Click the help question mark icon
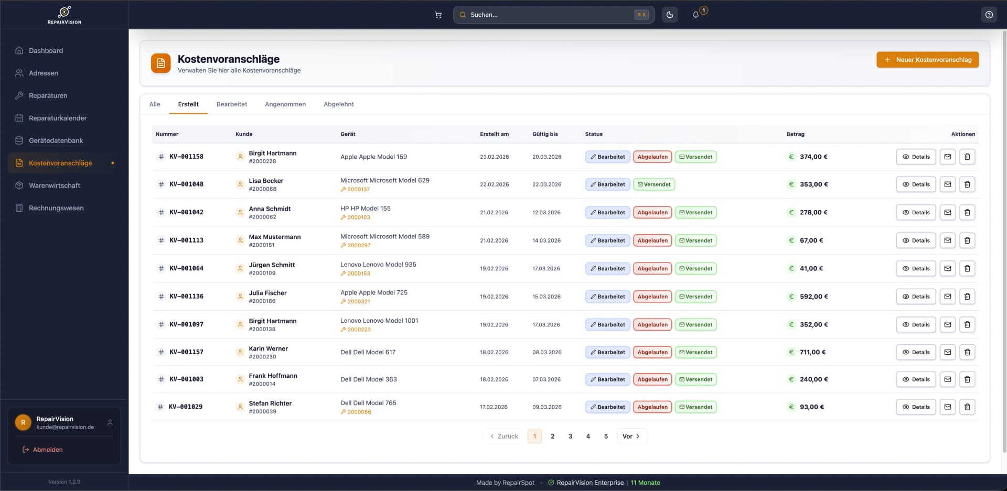Image resolution: width=1007 pixels, height=491 pixels. click(x=989, y=15)
